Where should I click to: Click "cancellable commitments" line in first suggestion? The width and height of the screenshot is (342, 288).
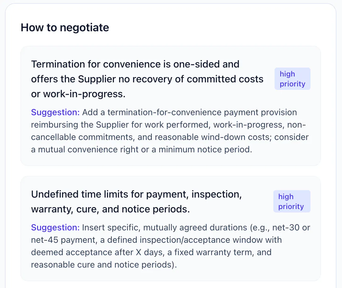(170, 137)
